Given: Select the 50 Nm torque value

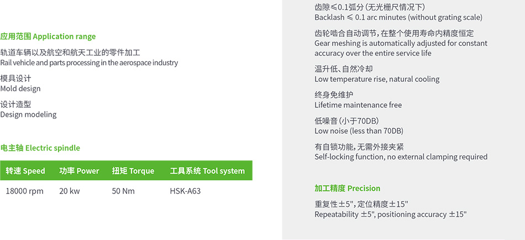Looking at the screenshot, I should pyautogui.click(x=124, y=191).
